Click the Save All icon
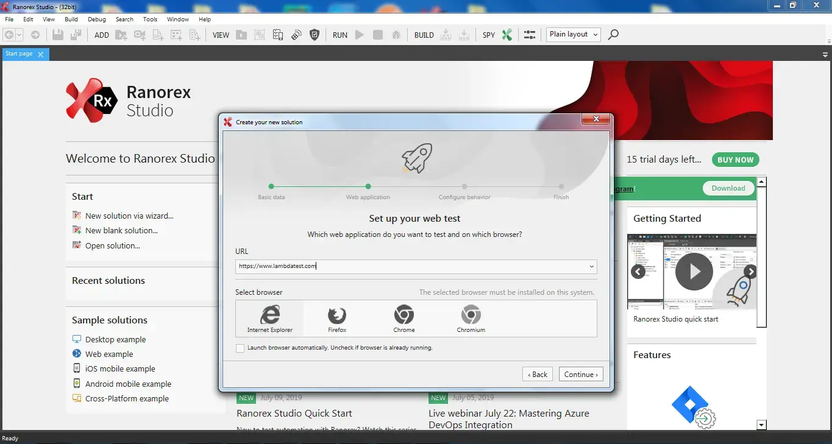This screenshot has width=832, height=444. click(x=74, y=35)
